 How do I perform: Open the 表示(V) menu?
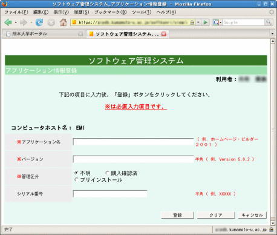coord(61,12)
